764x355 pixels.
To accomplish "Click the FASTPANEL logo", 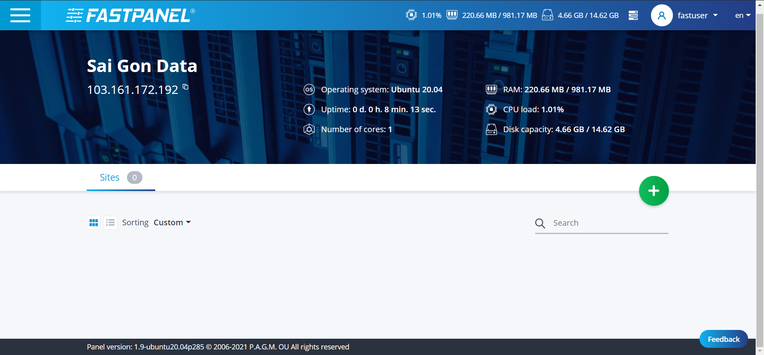I will pyautogui.click(x=130, y=16).
